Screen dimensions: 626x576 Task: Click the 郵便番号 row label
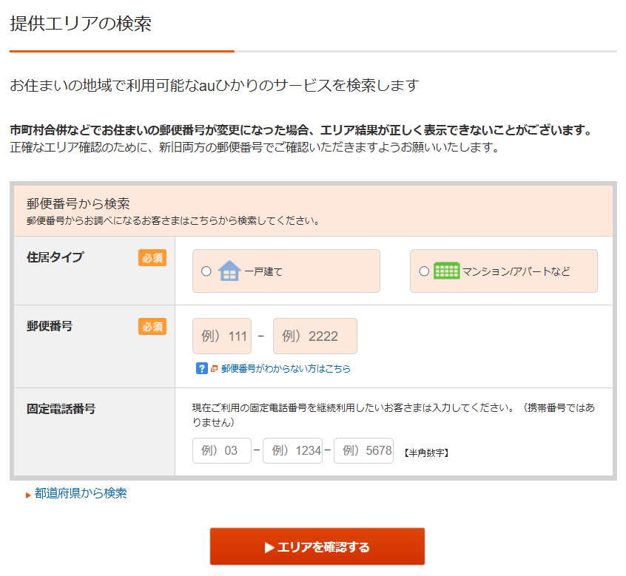pos(50,326)
